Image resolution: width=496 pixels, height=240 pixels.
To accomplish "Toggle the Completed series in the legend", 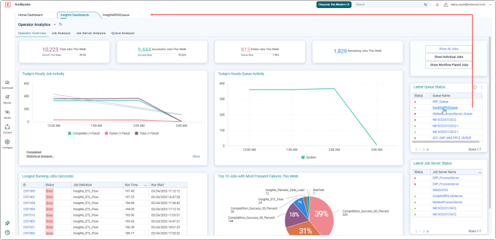I will tap(84, 133).
